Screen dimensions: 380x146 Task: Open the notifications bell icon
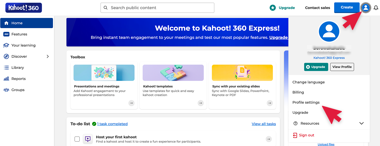point(376,8)
